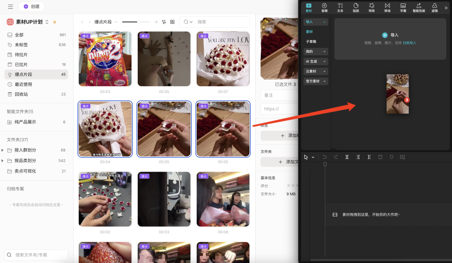Click the 添加文件夹 button
Image resolution: width=452 pixels, height=263 pixels.
pyautogui.click(x=279, y=162)
